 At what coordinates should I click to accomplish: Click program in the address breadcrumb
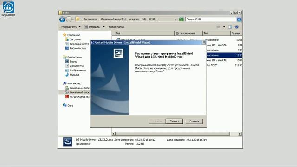click(x=134, y=19)
